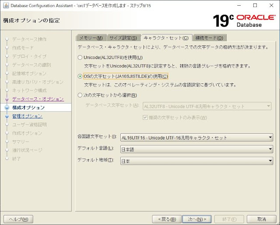Click the greyed 終了(F) finish button
The height and width of the screenshot is (225, 280).
click(229, 219)
